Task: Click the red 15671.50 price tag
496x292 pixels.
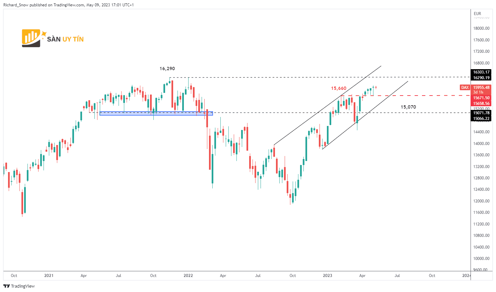Action: [x=481, y=98]
